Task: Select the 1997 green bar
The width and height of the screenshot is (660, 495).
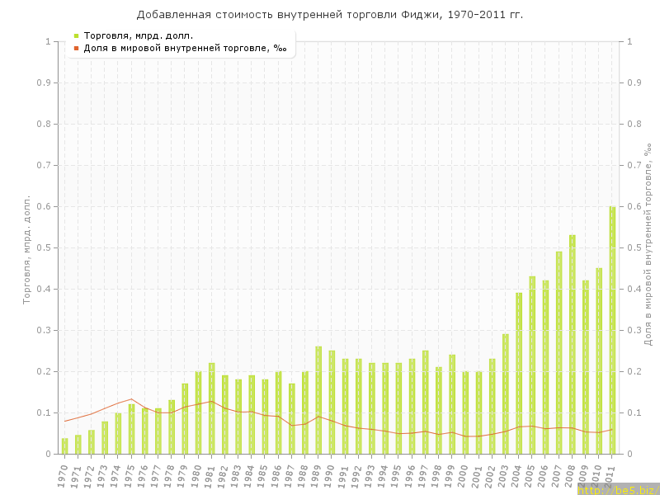Action: [x=425, y=402]
